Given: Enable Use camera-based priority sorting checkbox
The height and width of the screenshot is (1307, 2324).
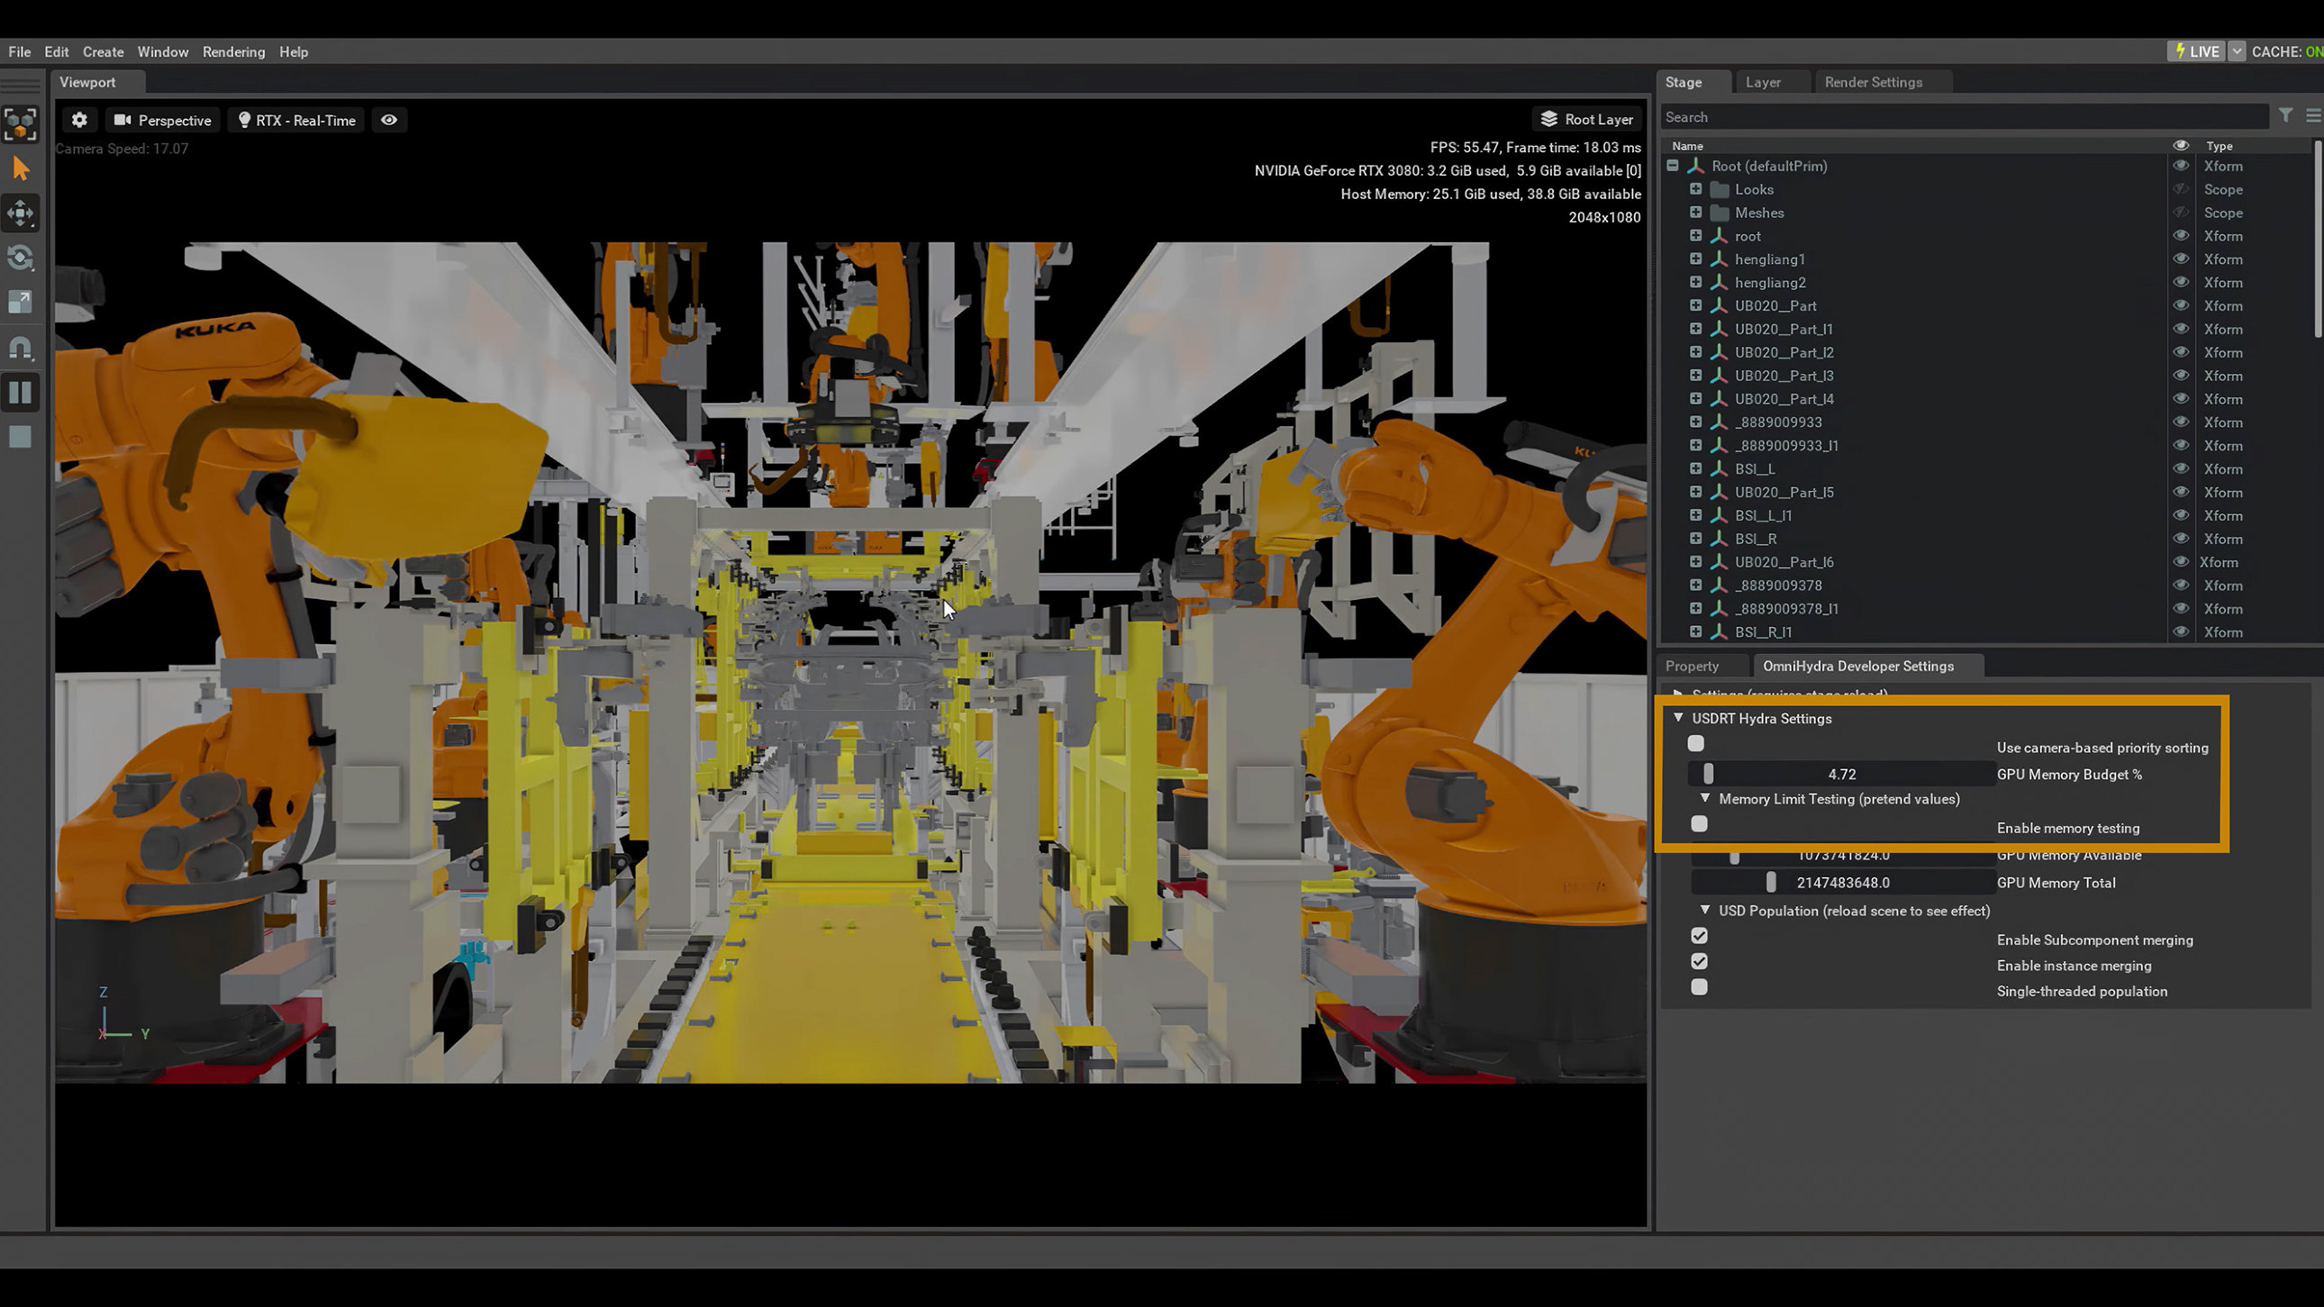Looking at the screenshot, I should pos(1695,745).
